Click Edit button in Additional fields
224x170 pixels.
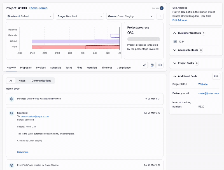click(216, 76)
